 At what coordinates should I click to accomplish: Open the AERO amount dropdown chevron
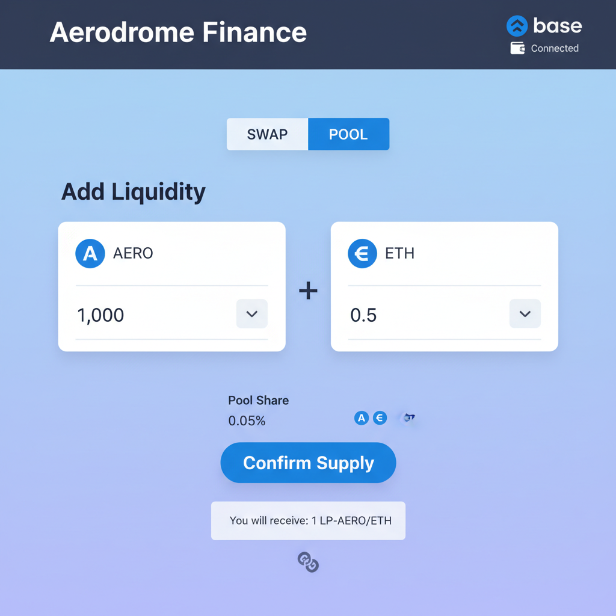(x=251, y=313)
